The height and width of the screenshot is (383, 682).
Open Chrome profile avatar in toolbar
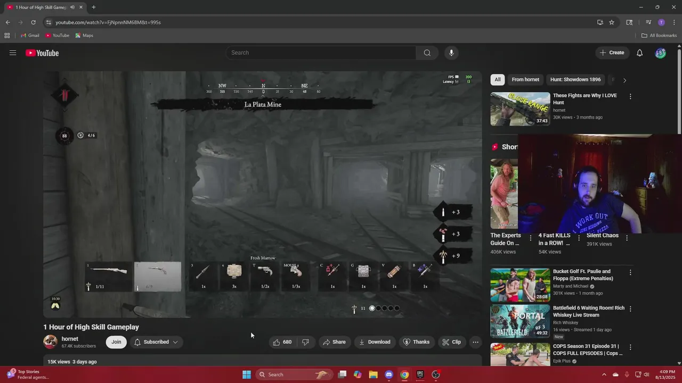[661, 22]
